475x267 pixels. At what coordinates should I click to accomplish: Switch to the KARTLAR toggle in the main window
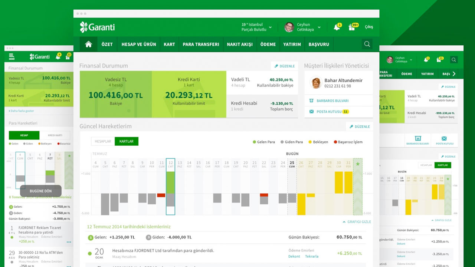point(127,141)
